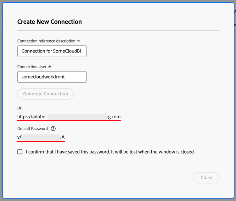The height and width of the screenshot is (201, 236).
Task: Click the confirmation text beside the checkbox
Action: pos(110,152)
